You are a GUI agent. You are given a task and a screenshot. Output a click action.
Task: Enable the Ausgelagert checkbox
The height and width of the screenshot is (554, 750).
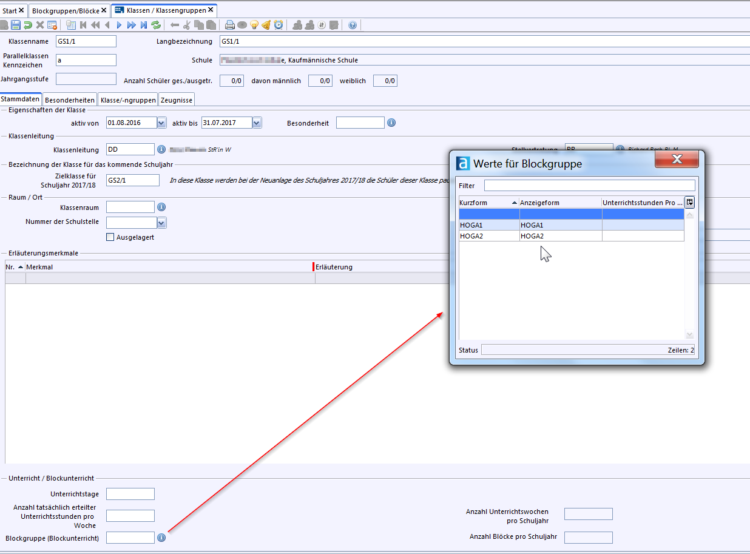[110, 237]
